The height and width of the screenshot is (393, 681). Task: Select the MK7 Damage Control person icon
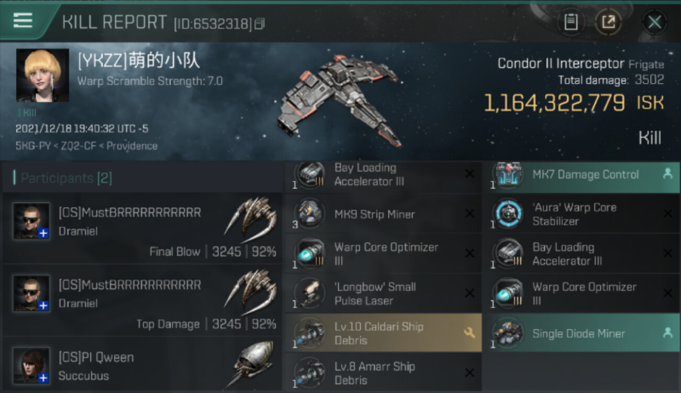point(667,174)
